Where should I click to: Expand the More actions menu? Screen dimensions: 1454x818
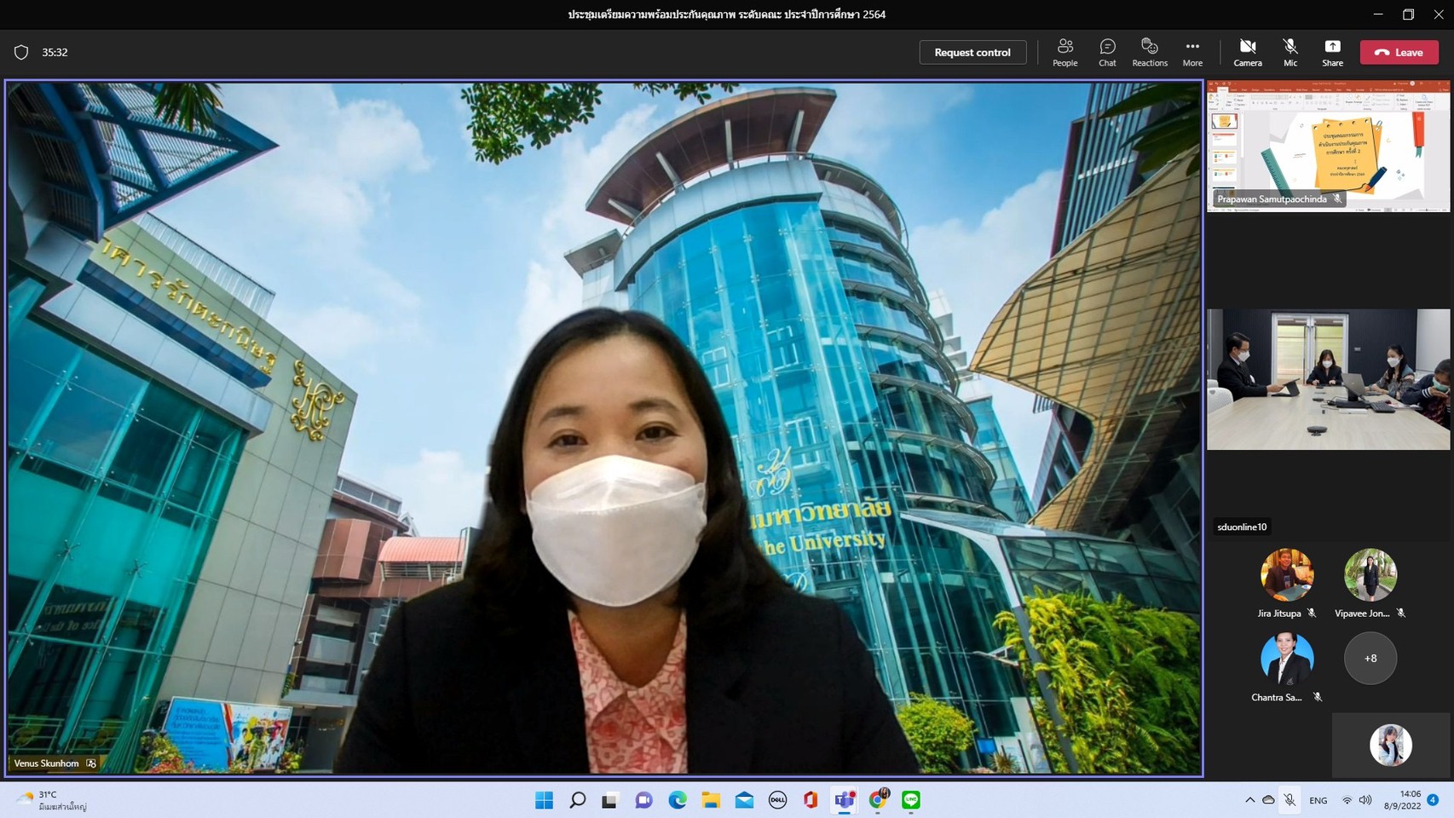tap(1192, 52)
